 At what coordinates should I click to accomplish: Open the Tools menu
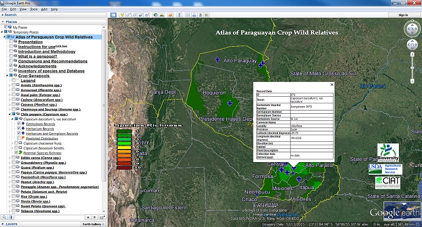coord(34,9)
